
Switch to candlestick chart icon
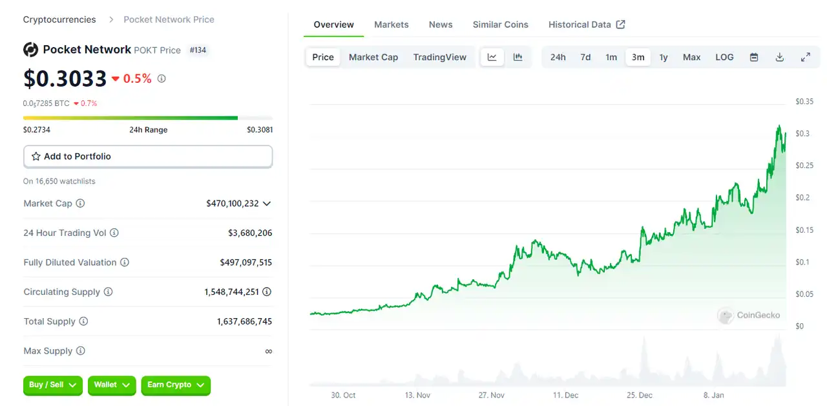click(518, 57)
